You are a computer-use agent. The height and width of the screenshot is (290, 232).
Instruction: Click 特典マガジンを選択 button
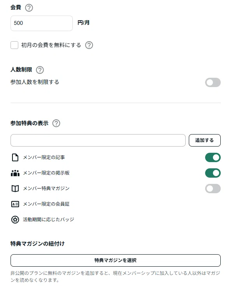tap(116, 260)
